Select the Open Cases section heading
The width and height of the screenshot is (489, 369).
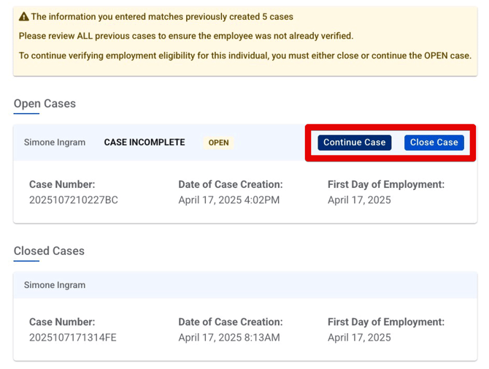45,104
